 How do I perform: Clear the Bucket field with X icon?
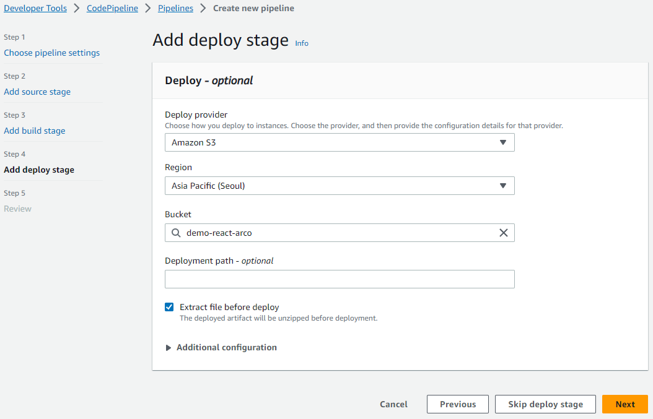[504, 233]
